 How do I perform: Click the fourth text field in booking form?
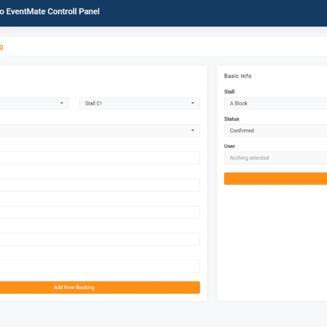point(99,239)
